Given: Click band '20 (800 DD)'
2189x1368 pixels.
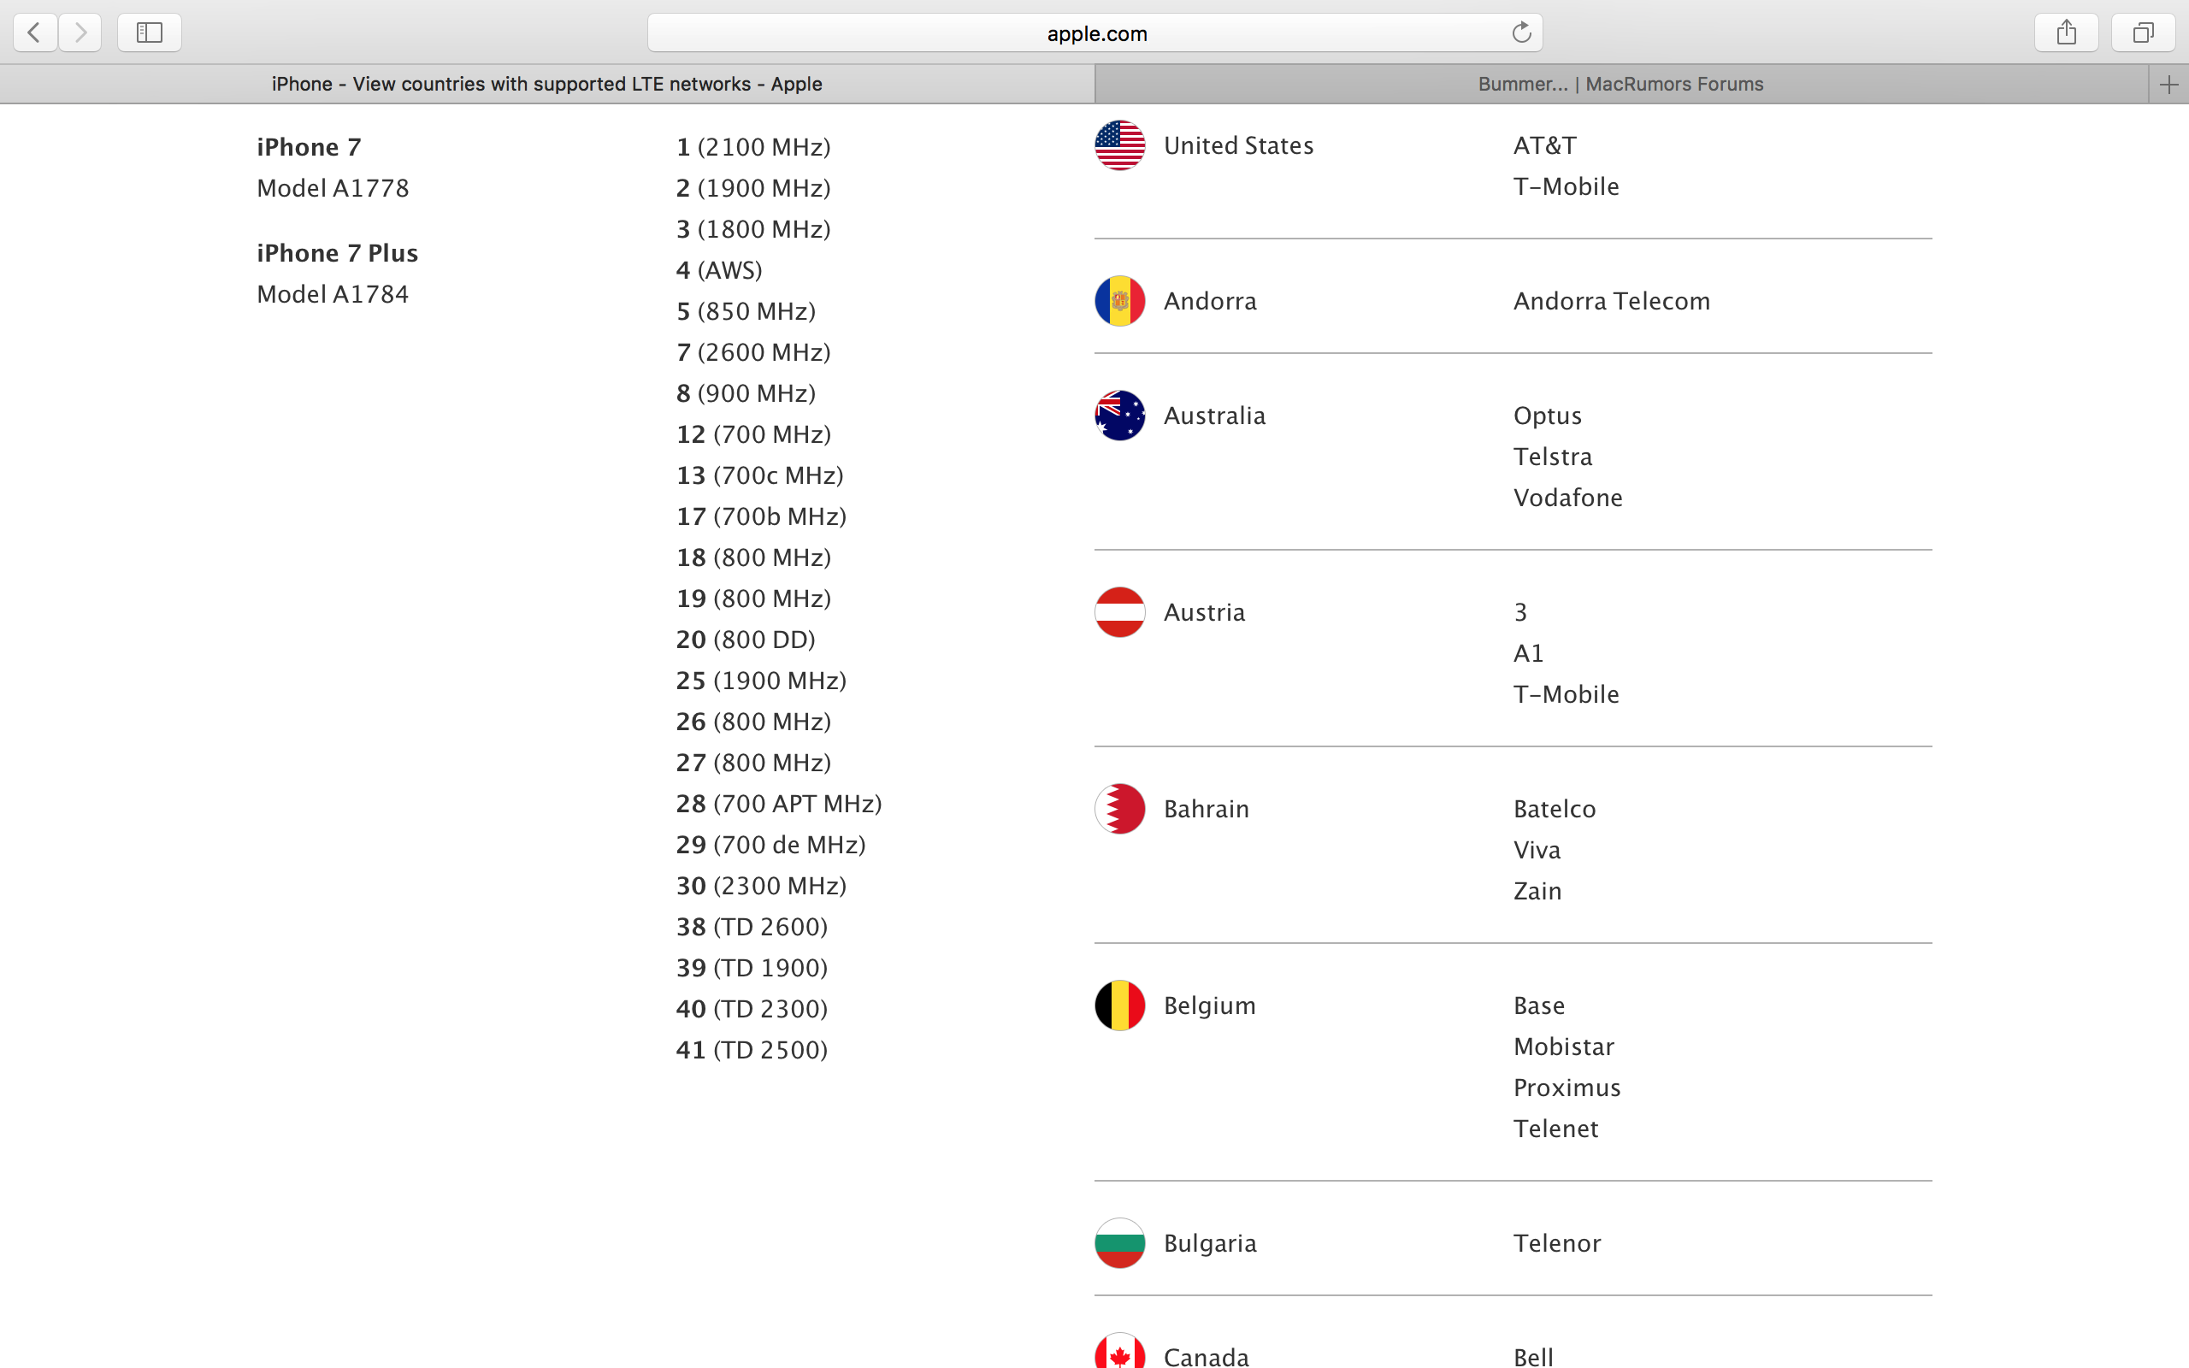Looking at the screenshot, I should tap(746, 639).
